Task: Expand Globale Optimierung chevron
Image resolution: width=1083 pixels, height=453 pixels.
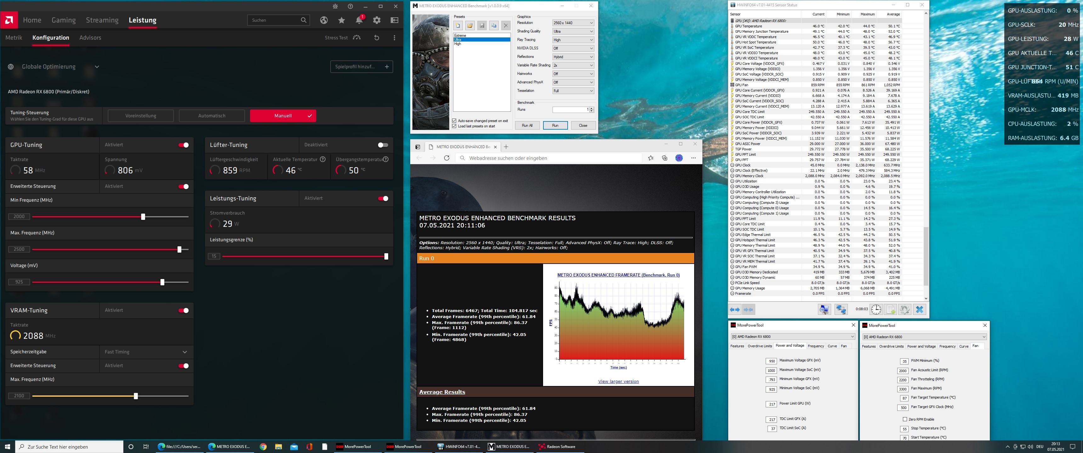Action: [97, 67]
